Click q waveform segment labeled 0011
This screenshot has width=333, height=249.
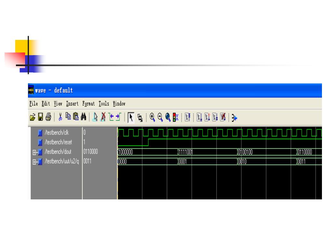pyautogui.click(x=310, y=162)
